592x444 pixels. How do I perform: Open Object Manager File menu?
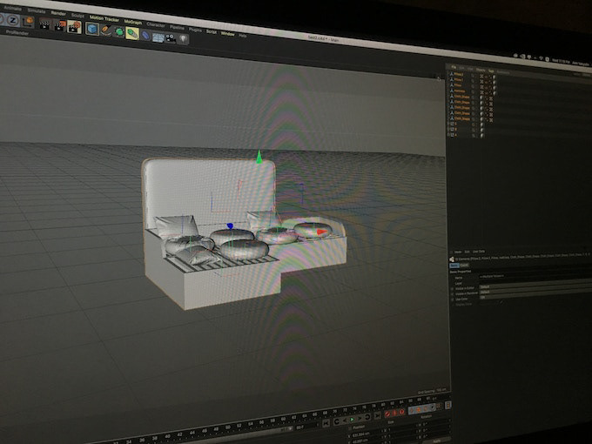[x=454, y=67]
